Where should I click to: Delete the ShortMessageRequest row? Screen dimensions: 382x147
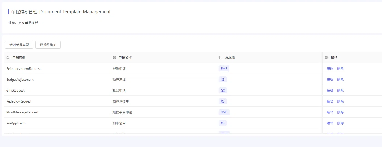coord(340,112)
